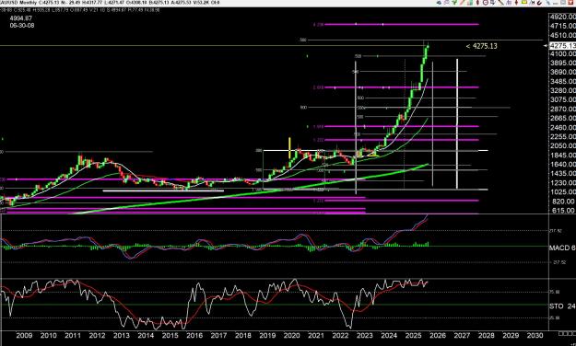
Task: Click the green arrow icon in the top toolbar
Action: click(454, 2)
